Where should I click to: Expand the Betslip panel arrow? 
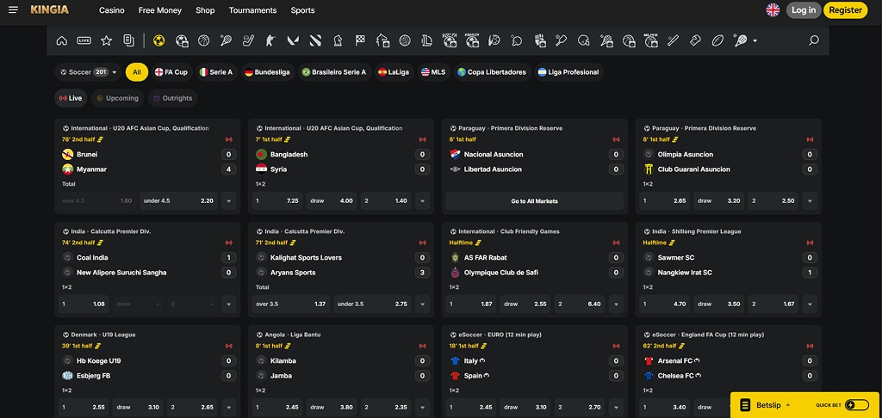[788, 405]
